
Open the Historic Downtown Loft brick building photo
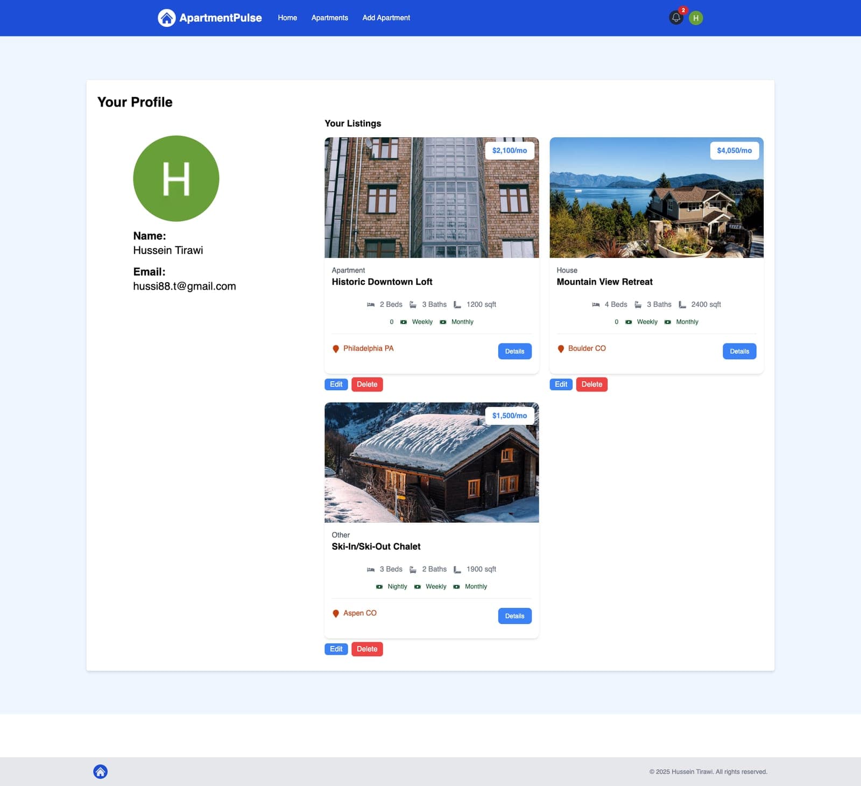[432, 198]
